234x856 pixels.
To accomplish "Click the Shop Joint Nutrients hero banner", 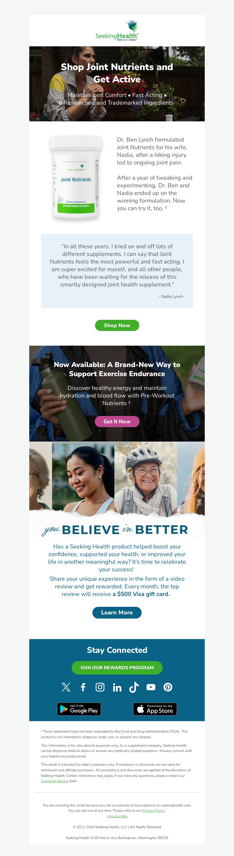I will (117, 84).
